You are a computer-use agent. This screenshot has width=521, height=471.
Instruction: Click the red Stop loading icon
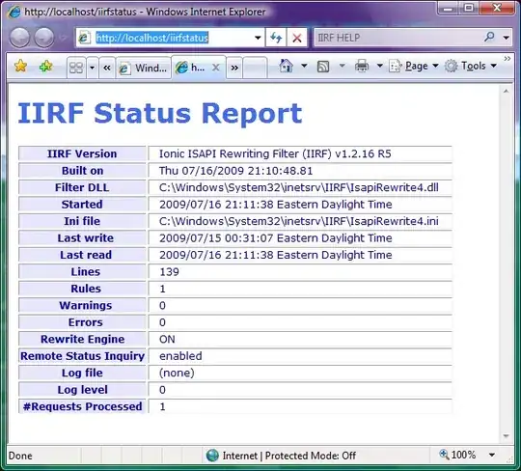[x=297, y=38]
